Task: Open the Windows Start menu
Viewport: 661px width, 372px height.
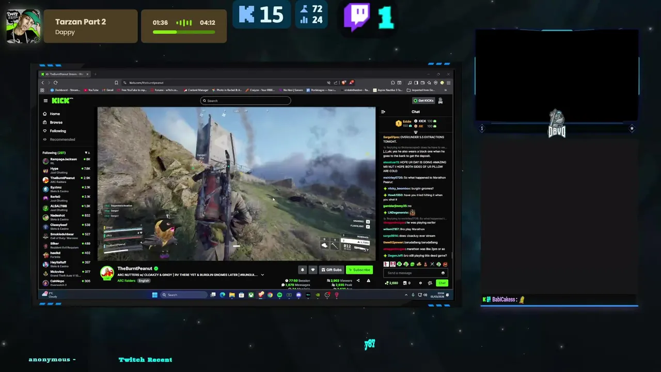Action: point(154,295)
